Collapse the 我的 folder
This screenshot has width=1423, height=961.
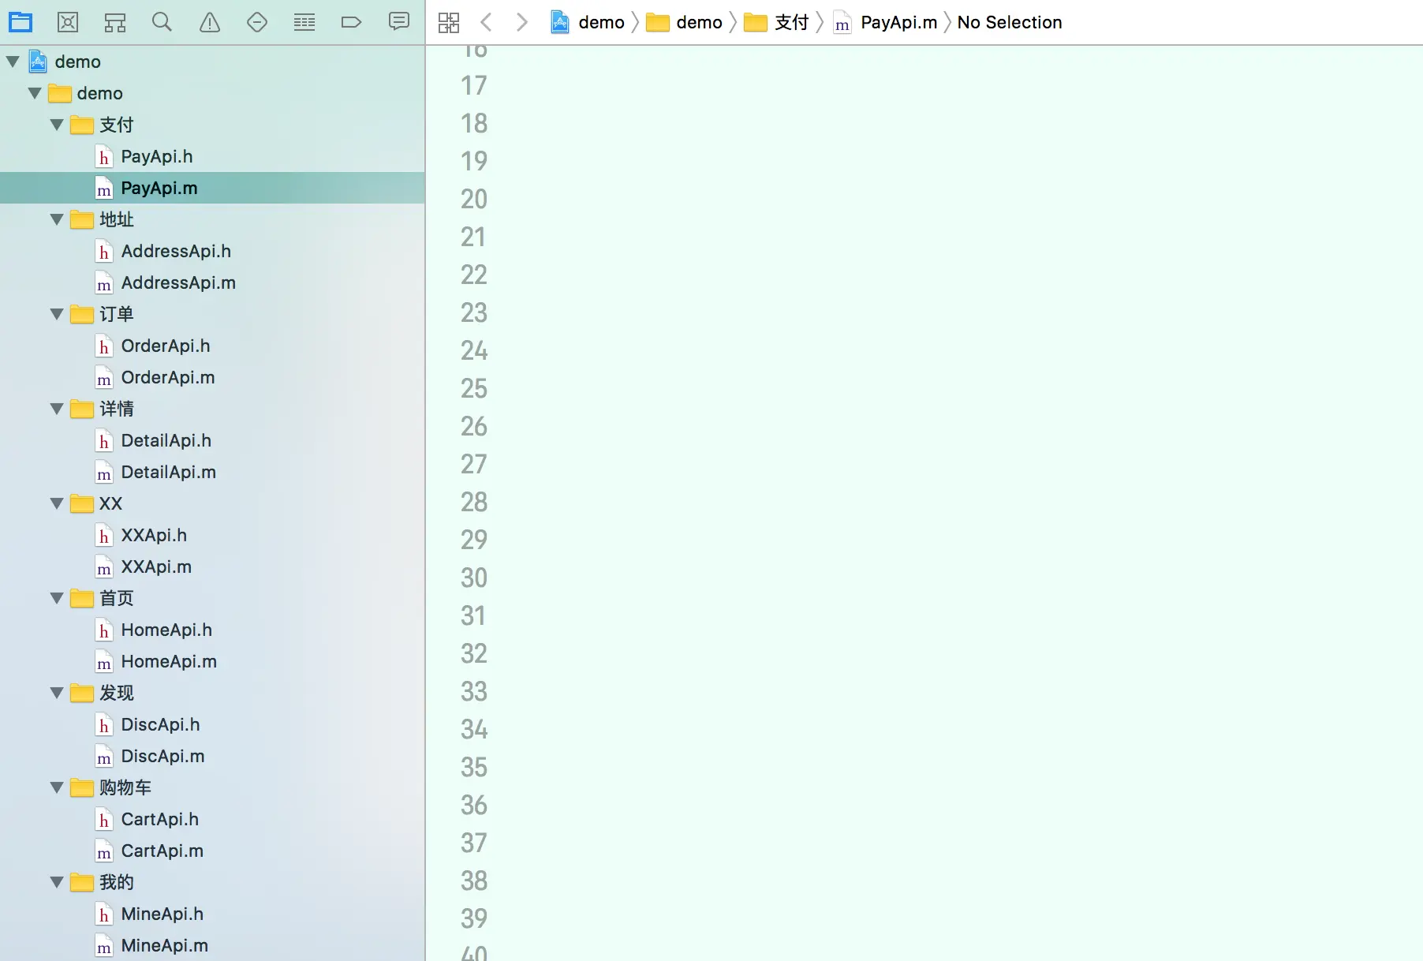pyautogui.click(x=57, y=882)
